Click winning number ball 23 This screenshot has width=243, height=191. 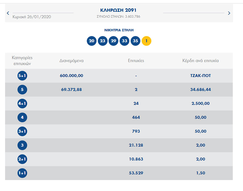tap(103, 41)
